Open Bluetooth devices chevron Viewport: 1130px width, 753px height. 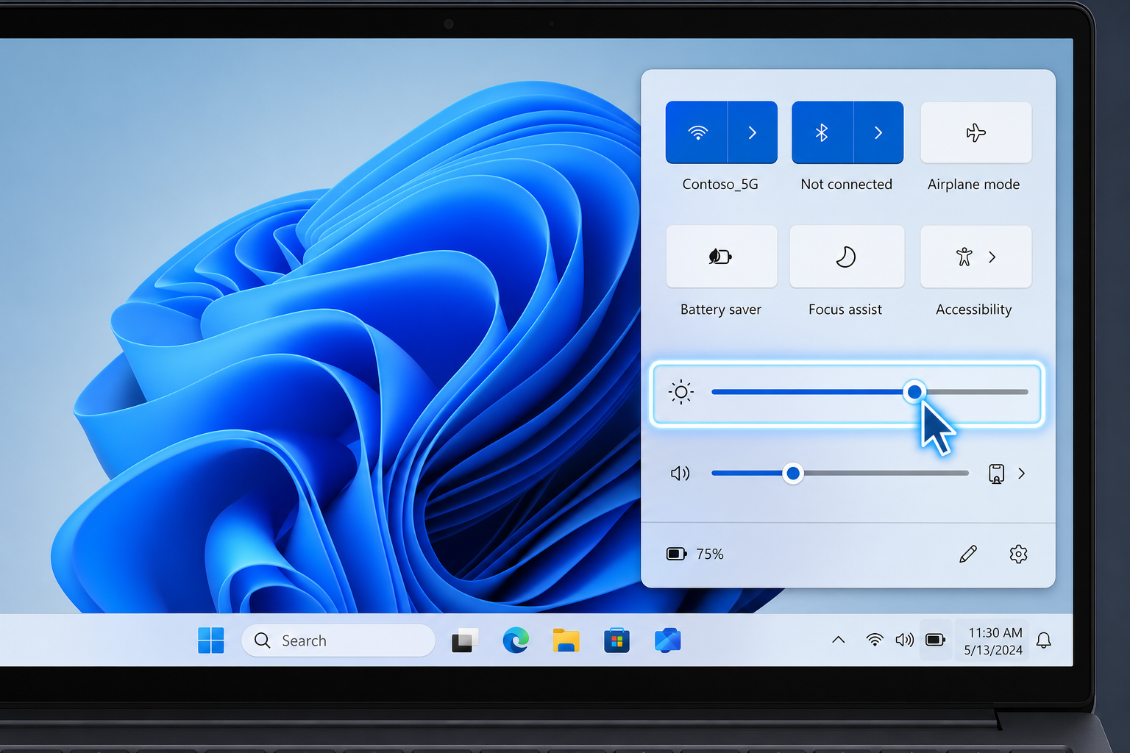pos(878,132)
